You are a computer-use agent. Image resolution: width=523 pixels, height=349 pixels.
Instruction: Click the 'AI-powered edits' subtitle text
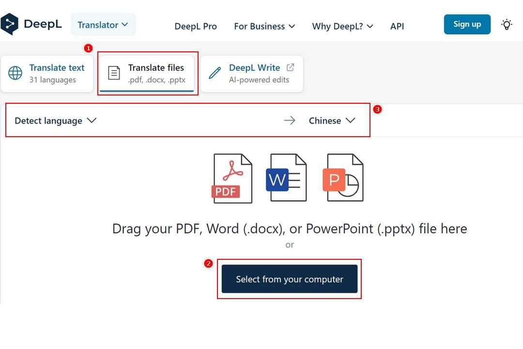pyautogui.click(x=259, y=80)
